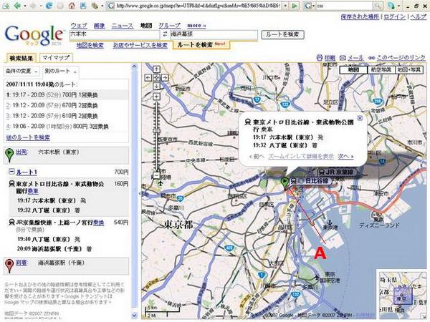The height and width of the screenshot is (322, 430).
Task: Click the envelope icon beside メール
Action: (x=343, y=58)
